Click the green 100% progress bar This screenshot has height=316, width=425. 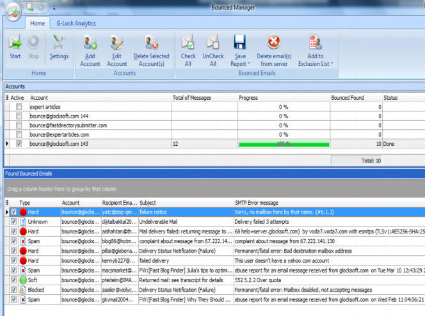pos(284,144)
